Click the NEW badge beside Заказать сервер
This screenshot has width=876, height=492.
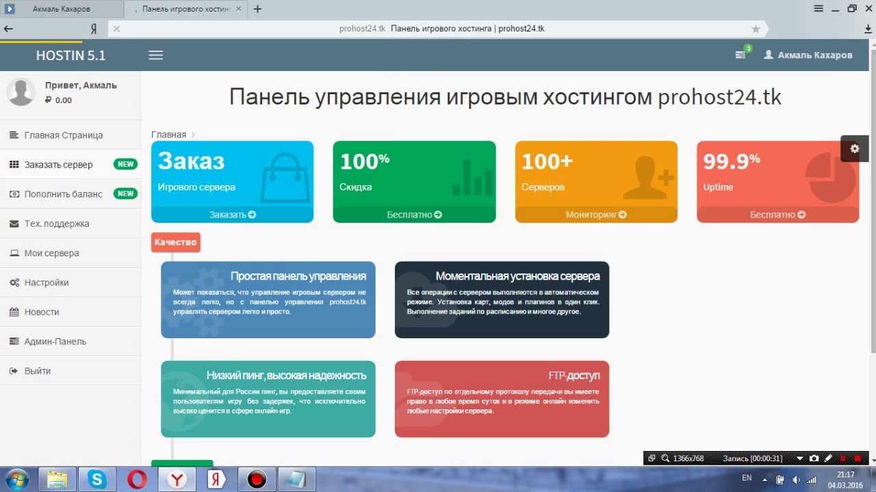pos(125,164)
